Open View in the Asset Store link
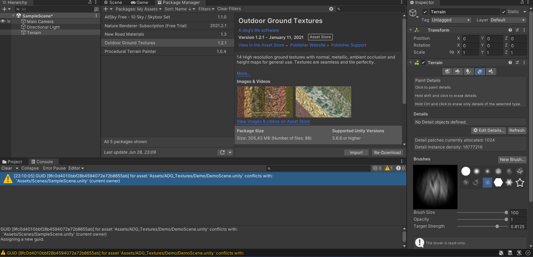Image resolution: width=533 pixels, height=257 pixels. 261,45
